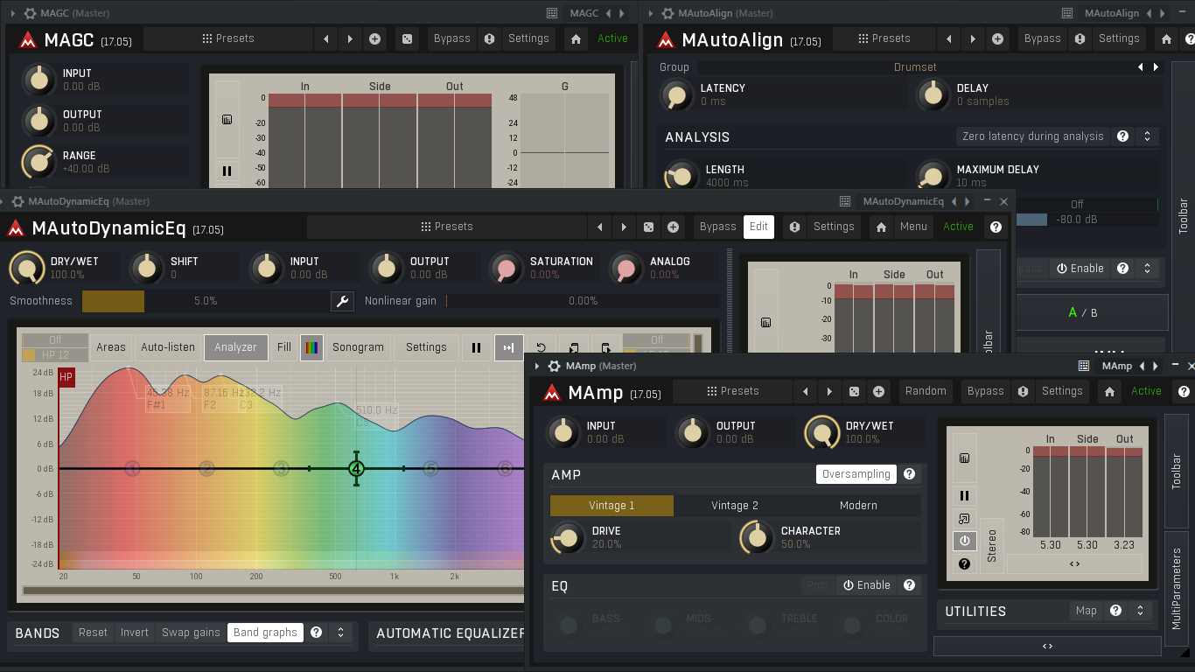Toggle Band graphs in the BANDS section
The height and width of the screenshot is (672, 1195).
click(x=265, y=633)
